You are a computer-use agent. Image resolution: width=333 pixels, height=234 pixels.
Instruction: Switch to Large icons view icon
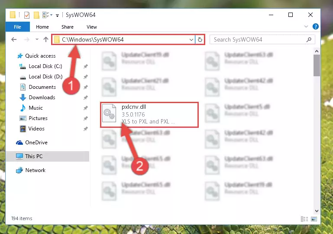pyautogui.click(x=314, y=219)
